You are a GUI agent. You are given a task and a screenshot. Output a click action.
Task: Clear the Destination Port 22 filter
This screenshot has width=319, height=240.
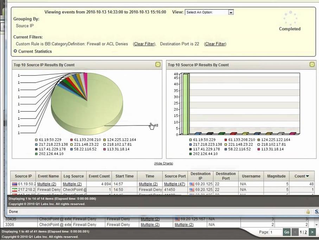pos(215,44)
